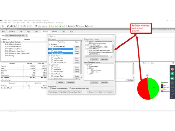Image resolution: width=175 pixels, height=131 pixels.
Task: Click Select all under report list
Action: [61, 83]
